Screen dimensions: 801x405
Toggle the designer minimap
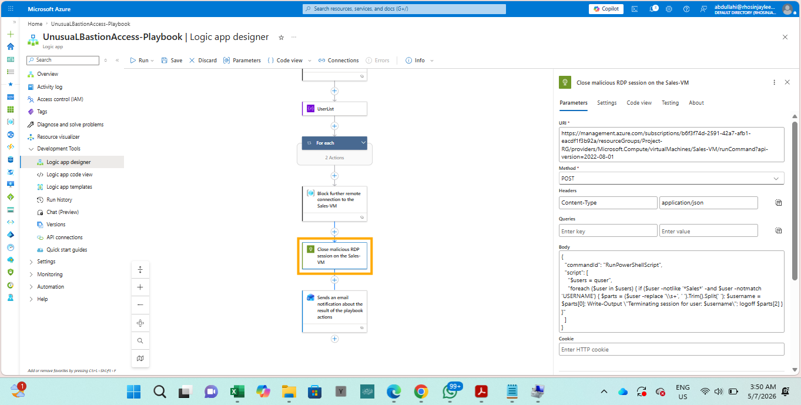pos(140,358)
